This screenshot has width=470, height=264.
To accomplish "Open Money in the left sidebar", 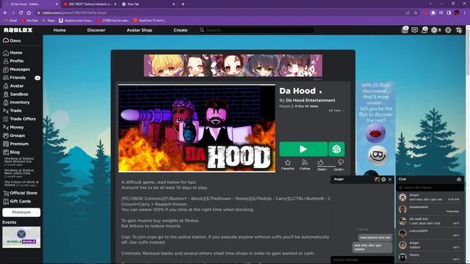I will point(13,127).
